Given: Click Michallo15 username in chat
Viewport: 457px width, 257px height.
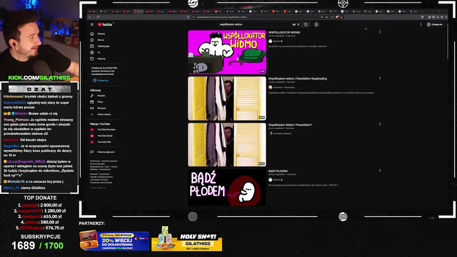Looking at the screenshot, I should [x=16, y=182].
